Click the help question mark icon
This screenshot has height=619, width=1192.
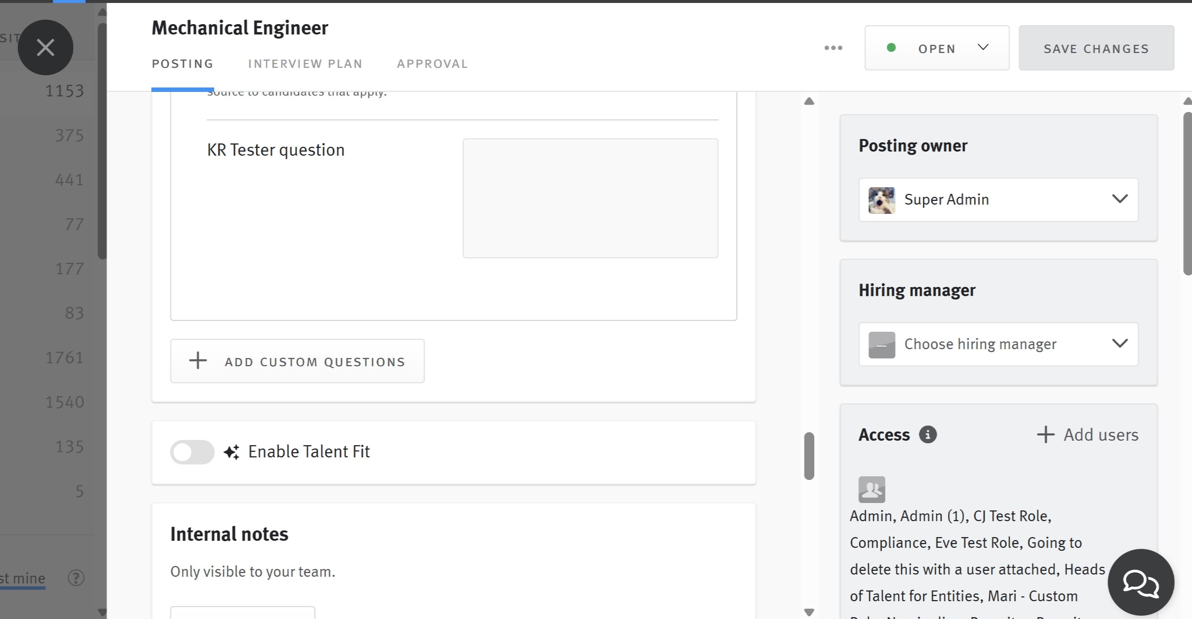[76, 577]
